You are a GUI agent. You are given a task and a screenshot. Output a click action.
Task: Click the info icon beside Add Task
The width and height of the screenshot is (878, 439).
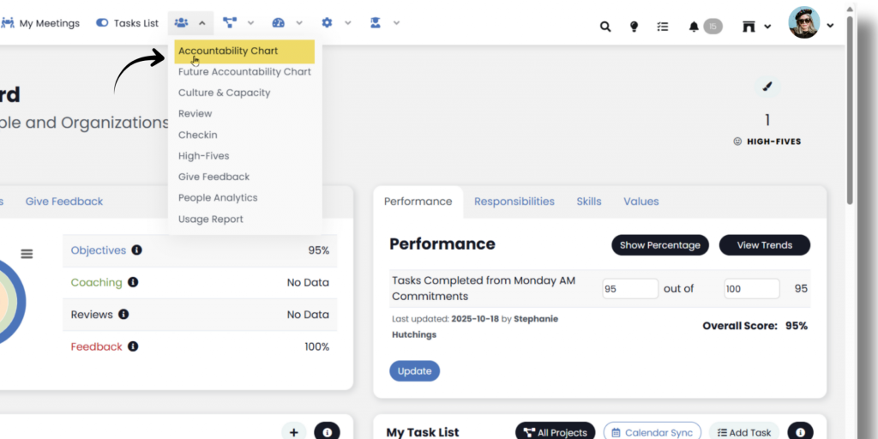800,432
